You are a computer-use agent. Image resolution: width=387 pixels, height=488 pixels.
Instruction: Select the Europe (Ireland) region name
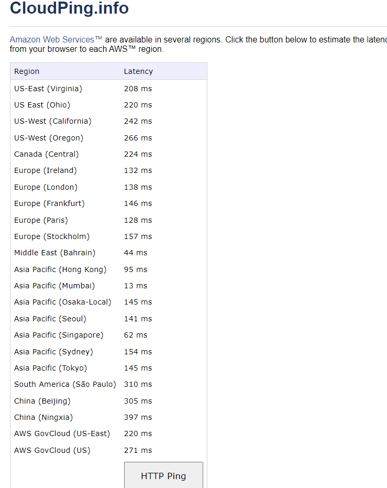tap(45, 170)
